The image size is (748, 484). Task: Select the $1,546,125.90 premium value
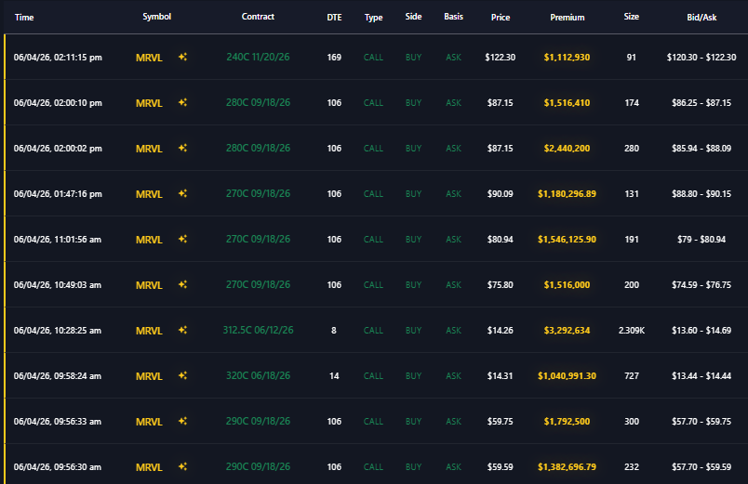pos(567,239)
